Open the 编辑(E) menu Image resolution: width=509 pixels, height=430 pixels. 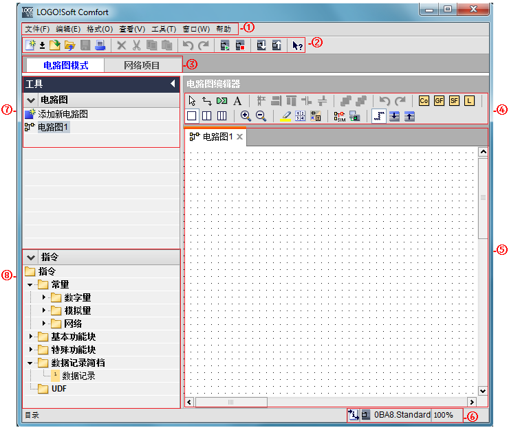click(x=68, y=29)
